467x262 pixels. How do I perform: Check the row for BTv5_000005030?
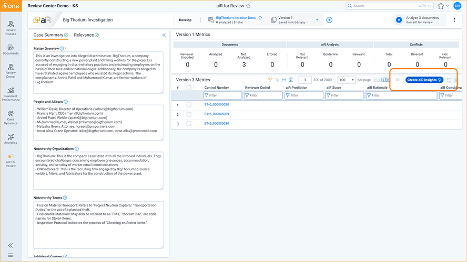coord(189,124)
